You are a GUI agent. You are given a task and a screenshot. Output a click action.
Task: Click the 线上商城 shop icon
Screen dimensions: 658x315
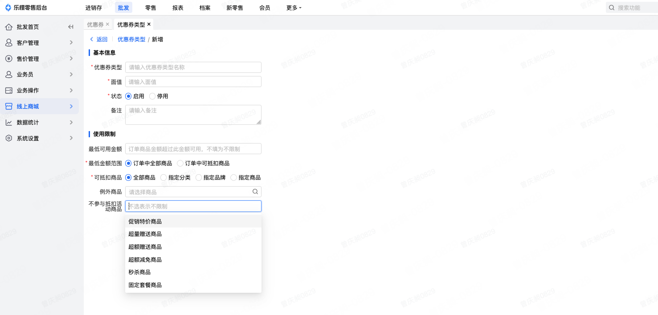coord(8,107)
